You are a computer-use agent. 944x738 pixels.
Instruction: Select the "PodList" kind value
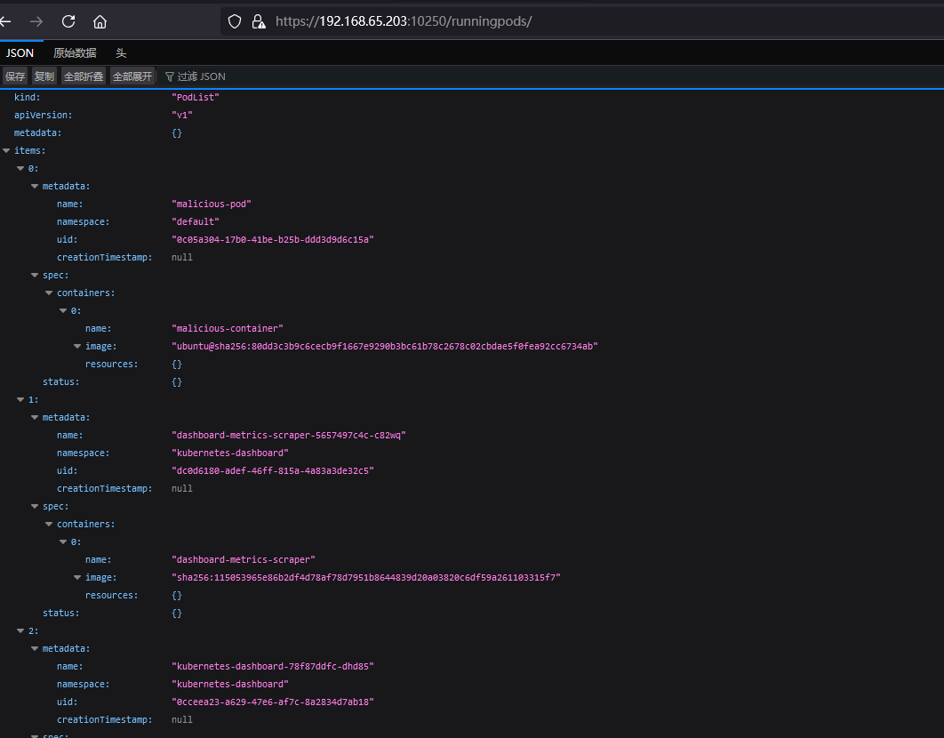tap(195, 97)
